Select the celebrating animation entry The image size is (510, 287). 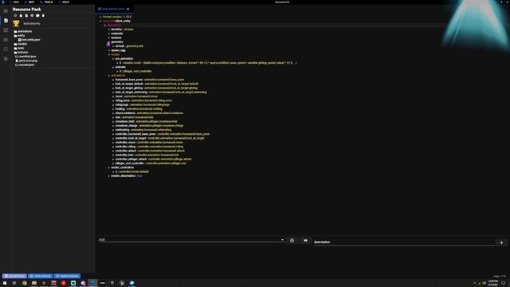tap(143, 130)
